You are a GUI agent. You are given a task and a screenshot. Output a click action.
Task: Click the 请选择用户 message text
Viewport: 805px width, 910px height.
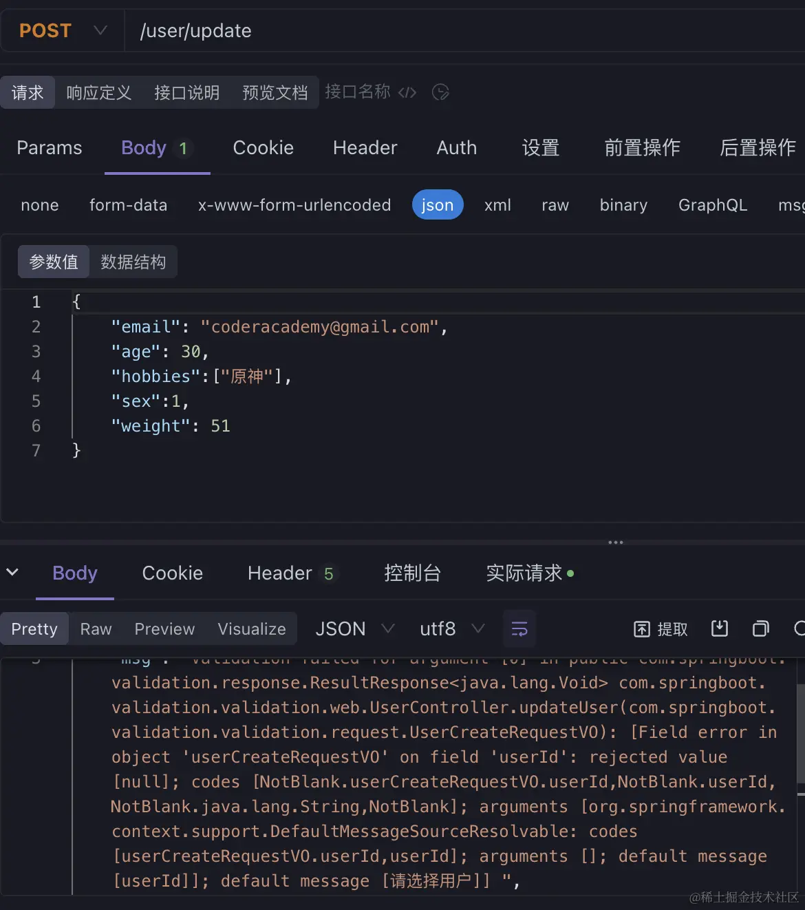(431, 880)
